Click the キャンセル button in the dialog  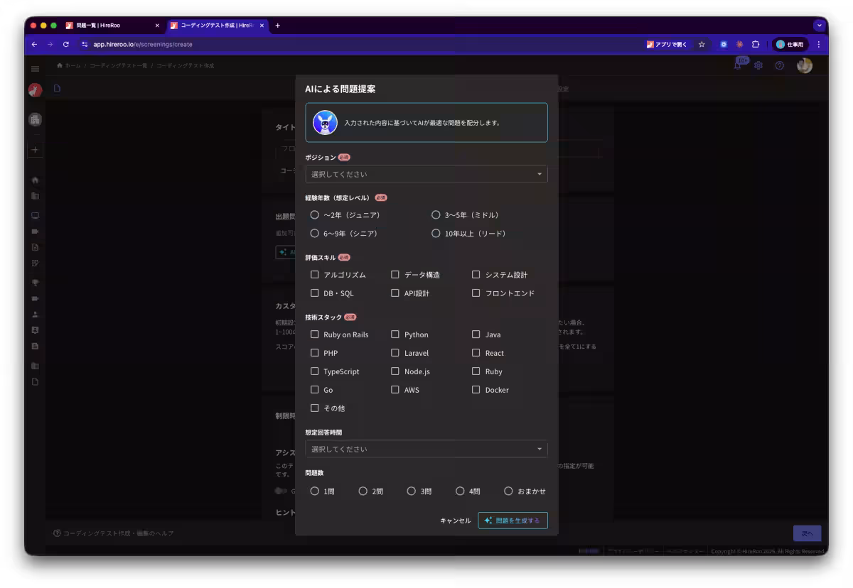click(x=454, y=520)
